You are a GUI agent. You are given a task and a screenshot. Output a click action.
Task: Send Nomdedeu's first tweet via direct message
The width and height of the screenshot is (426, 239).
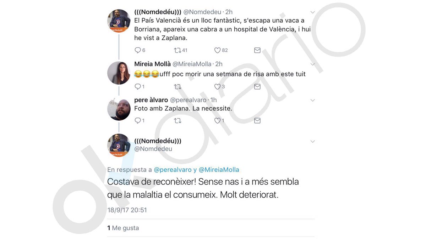(x=257, y=50)
